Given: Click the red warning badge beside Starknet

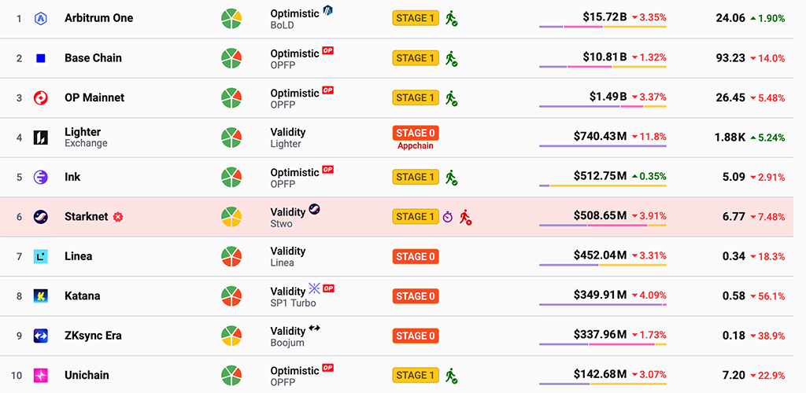Looking at the screenshot, I should pyautogui.click(x=118, y=217).
